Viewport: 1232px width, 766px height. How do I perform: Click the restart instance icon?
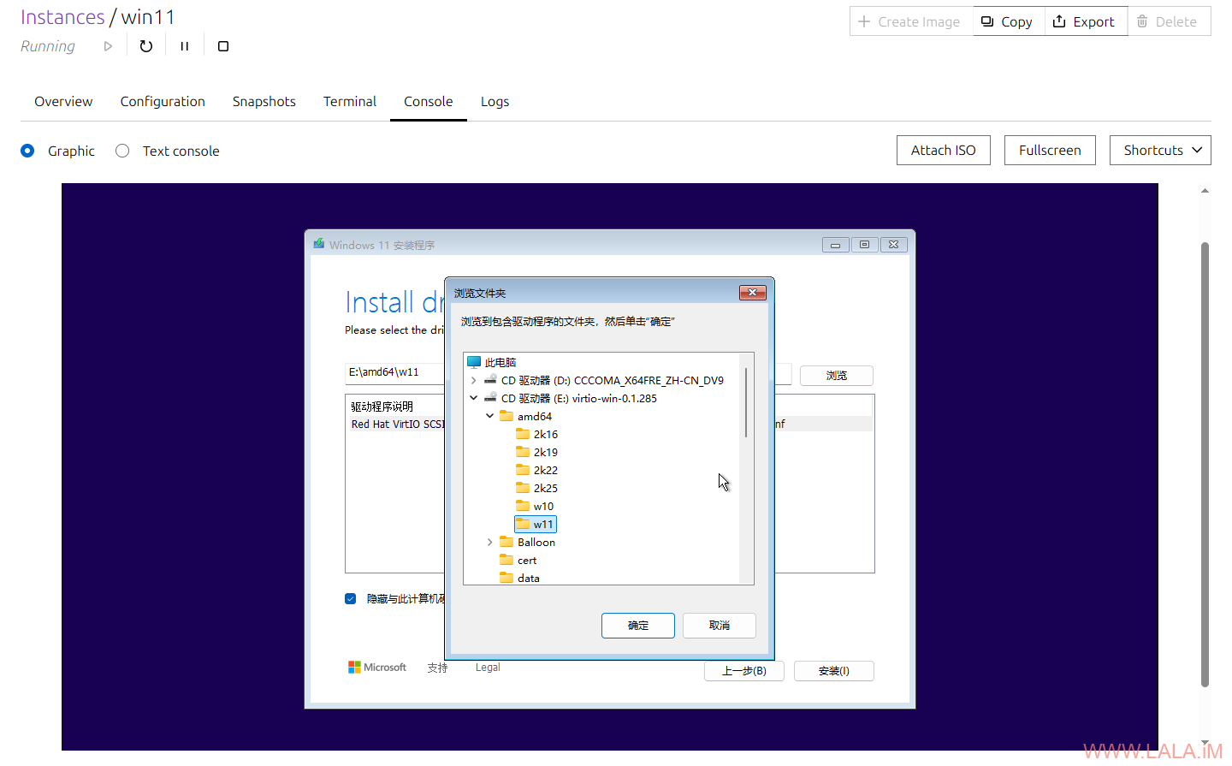coord(146,46)
